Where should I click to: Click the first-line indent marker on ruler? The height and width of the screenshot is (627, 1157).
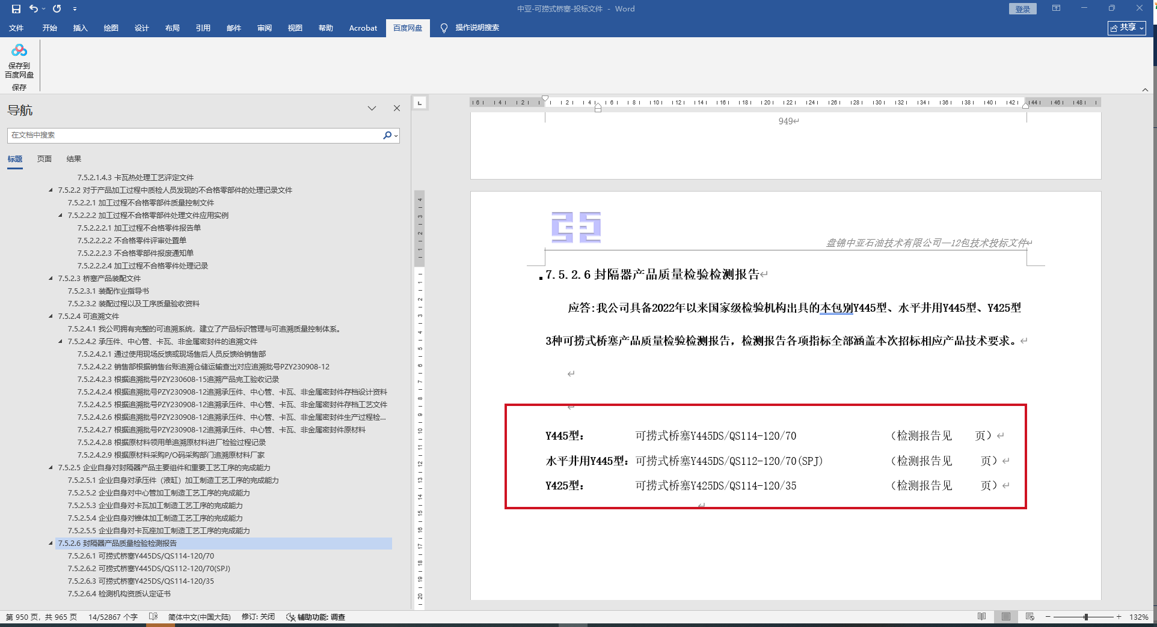click(545, 98)
